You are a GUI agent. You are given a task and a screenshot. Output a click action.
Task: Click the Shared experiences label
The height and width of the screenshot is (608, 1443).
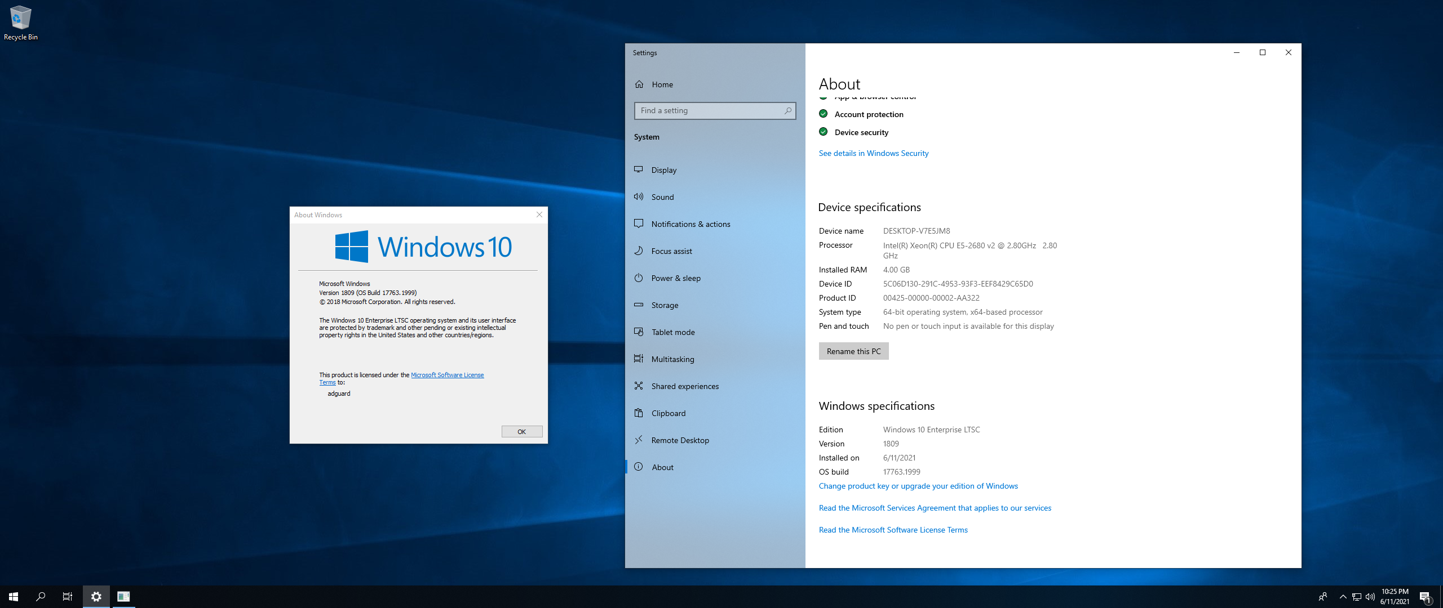pos(685,386)
